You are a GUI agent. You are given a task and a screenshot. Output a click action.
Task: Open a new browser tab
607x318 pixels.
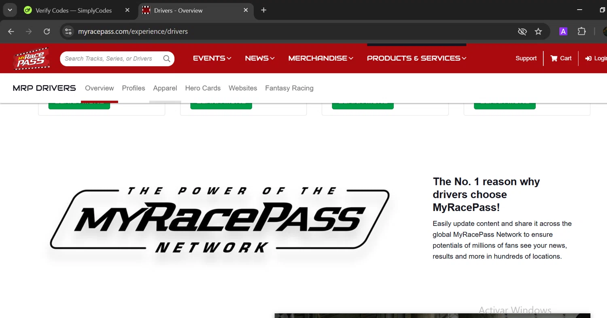264,10
